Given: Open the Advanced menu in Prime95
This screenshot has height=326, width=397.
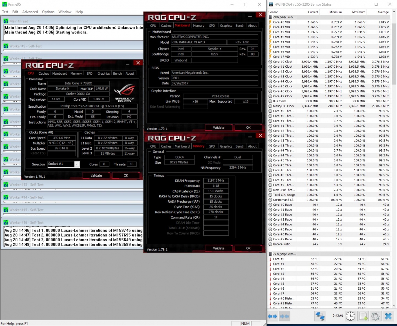Looking at the screenshot, I should pos(30,12).
